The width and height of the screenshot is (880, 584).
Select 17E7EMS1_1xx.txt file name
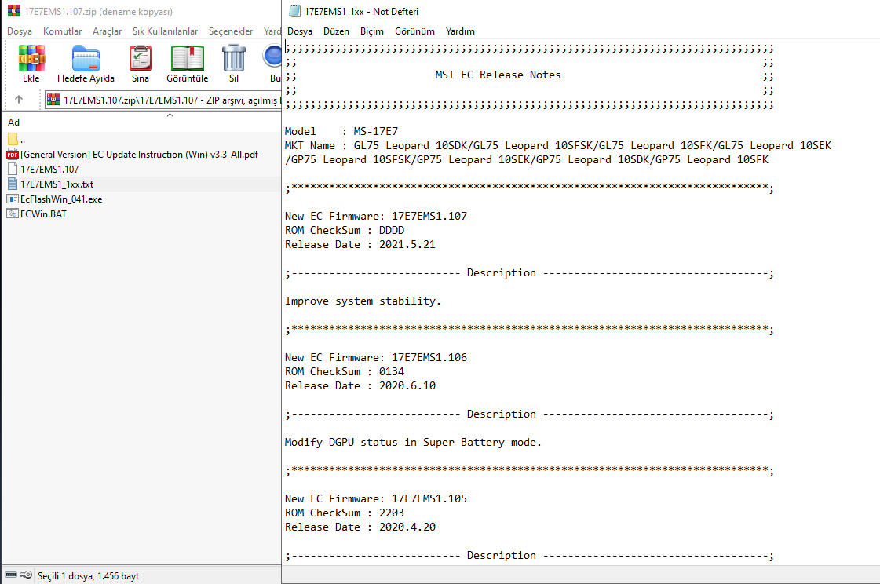pyautogui.click(x=57, y=184)
